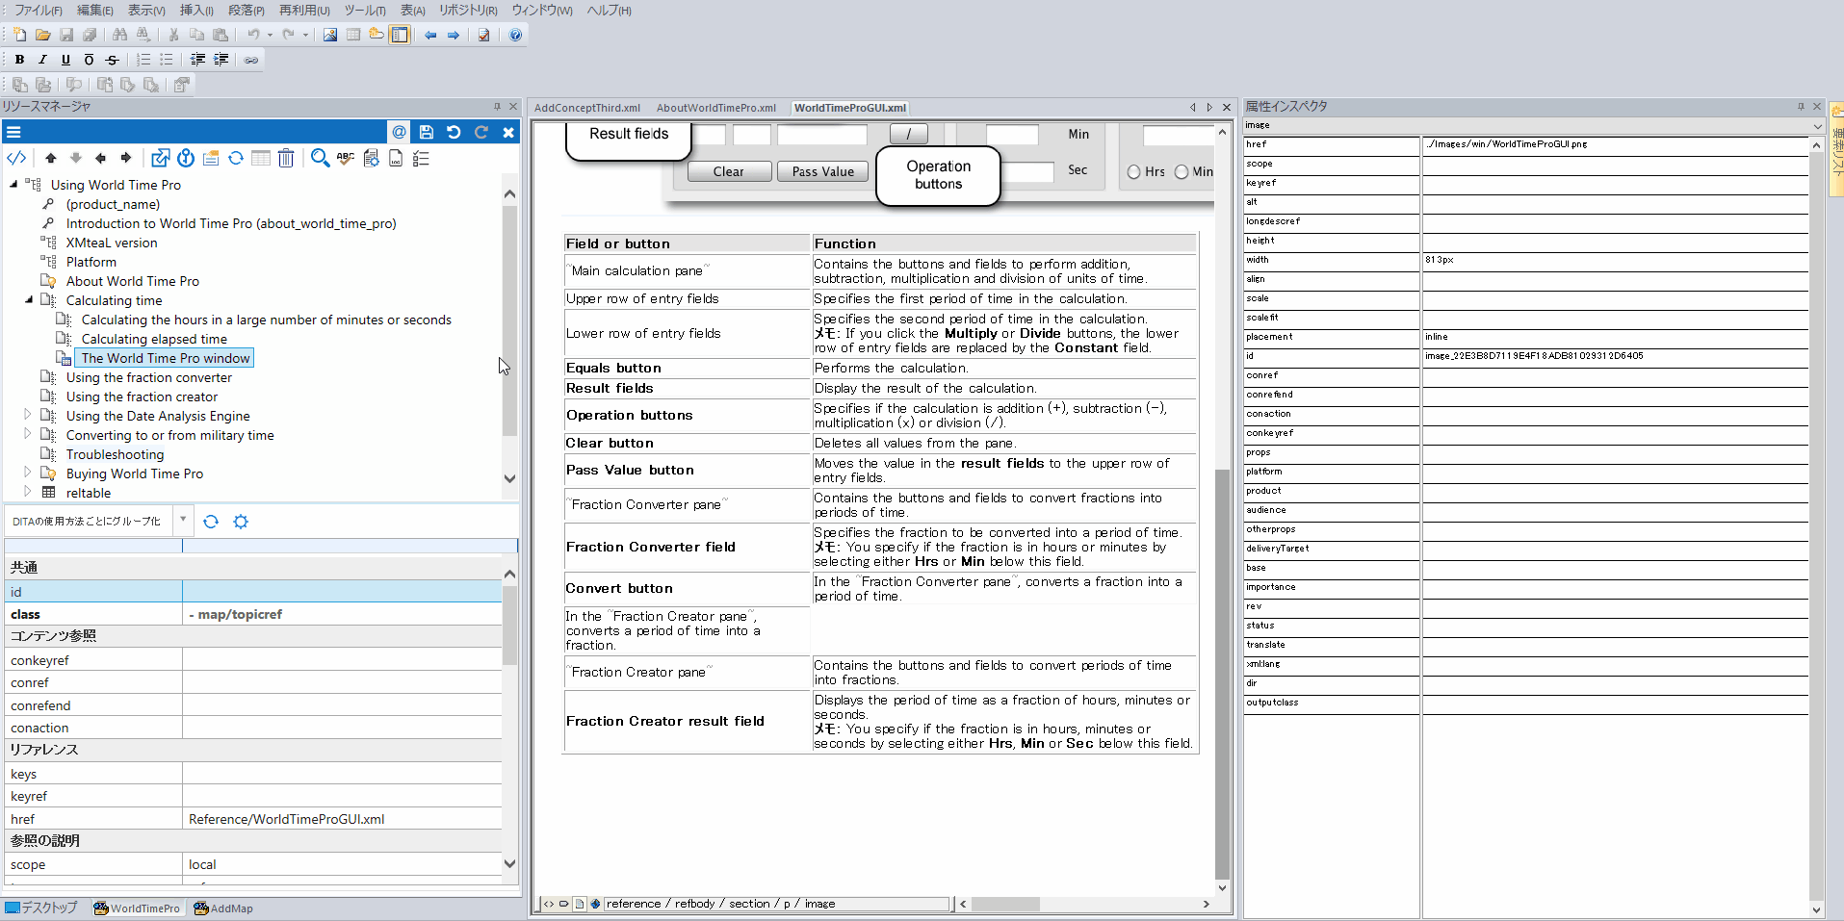Screen dimensions: 1844x921
Task: Switch to the AboutWorldTimePro.xml tab
Action: coord(716,108)
